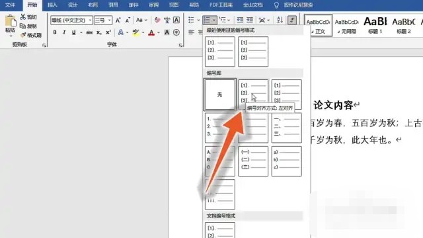Open the font name dropdown
423x238 pixels.
71,20
